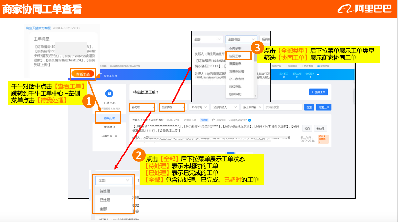Click the 待我处理工单 1 page heading
Screen dimensions: 398x222
click(146, 92)
